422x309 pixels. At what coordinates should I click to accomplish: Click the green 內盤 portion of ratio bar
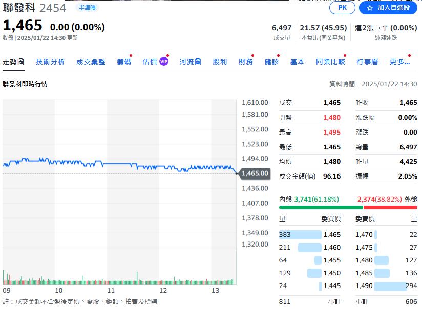321,207
